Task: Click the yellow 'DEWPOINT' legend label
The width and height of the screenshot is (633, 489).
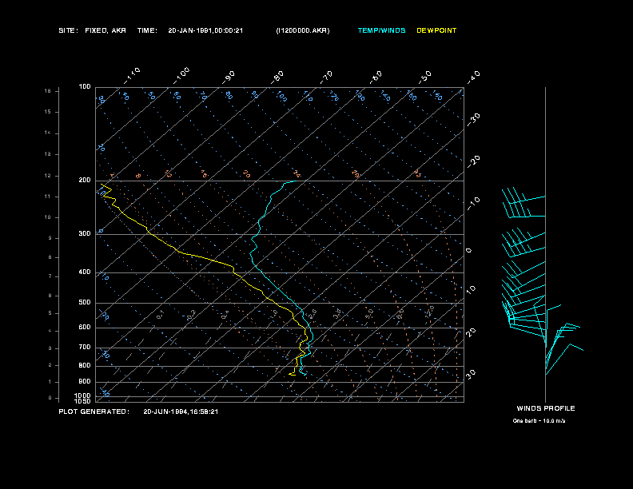Action: (x=436, y=30)
